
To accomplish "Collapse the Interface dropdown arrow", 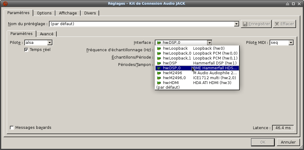I will click(x=209, y=43).
